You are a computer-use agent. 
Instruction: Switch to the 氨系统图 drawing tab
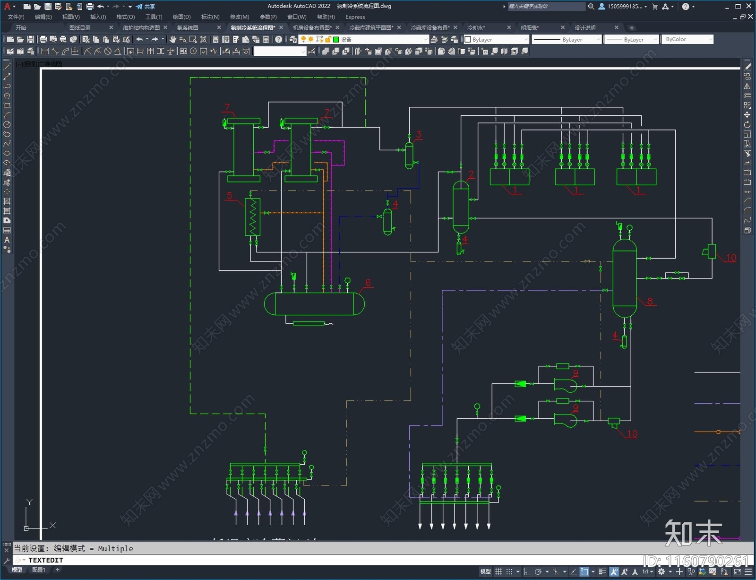click(188, 28)
